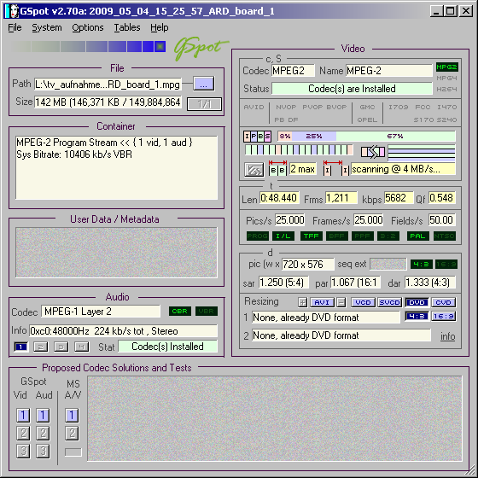Click the I-I frame interval icon
Screen dimensions: 478x478
336,168
